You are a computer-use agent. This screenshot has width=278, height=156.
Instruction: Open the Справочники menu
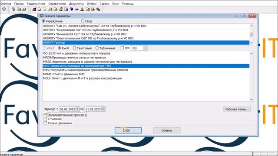coord(57,3)
